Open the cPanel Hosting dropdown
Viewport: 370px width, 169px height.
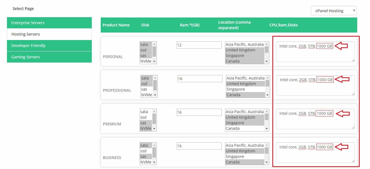(334, 11)
